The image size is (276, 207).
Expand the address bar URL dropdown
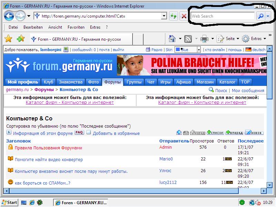pyautogui.click(x=164, y=16)
